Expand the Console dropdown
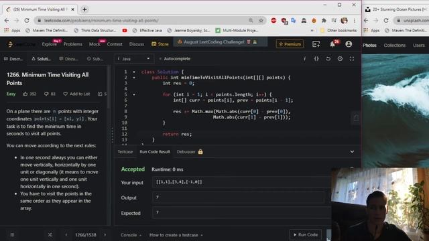This screenshot has width=429, height=241. (x=131, y=235)
